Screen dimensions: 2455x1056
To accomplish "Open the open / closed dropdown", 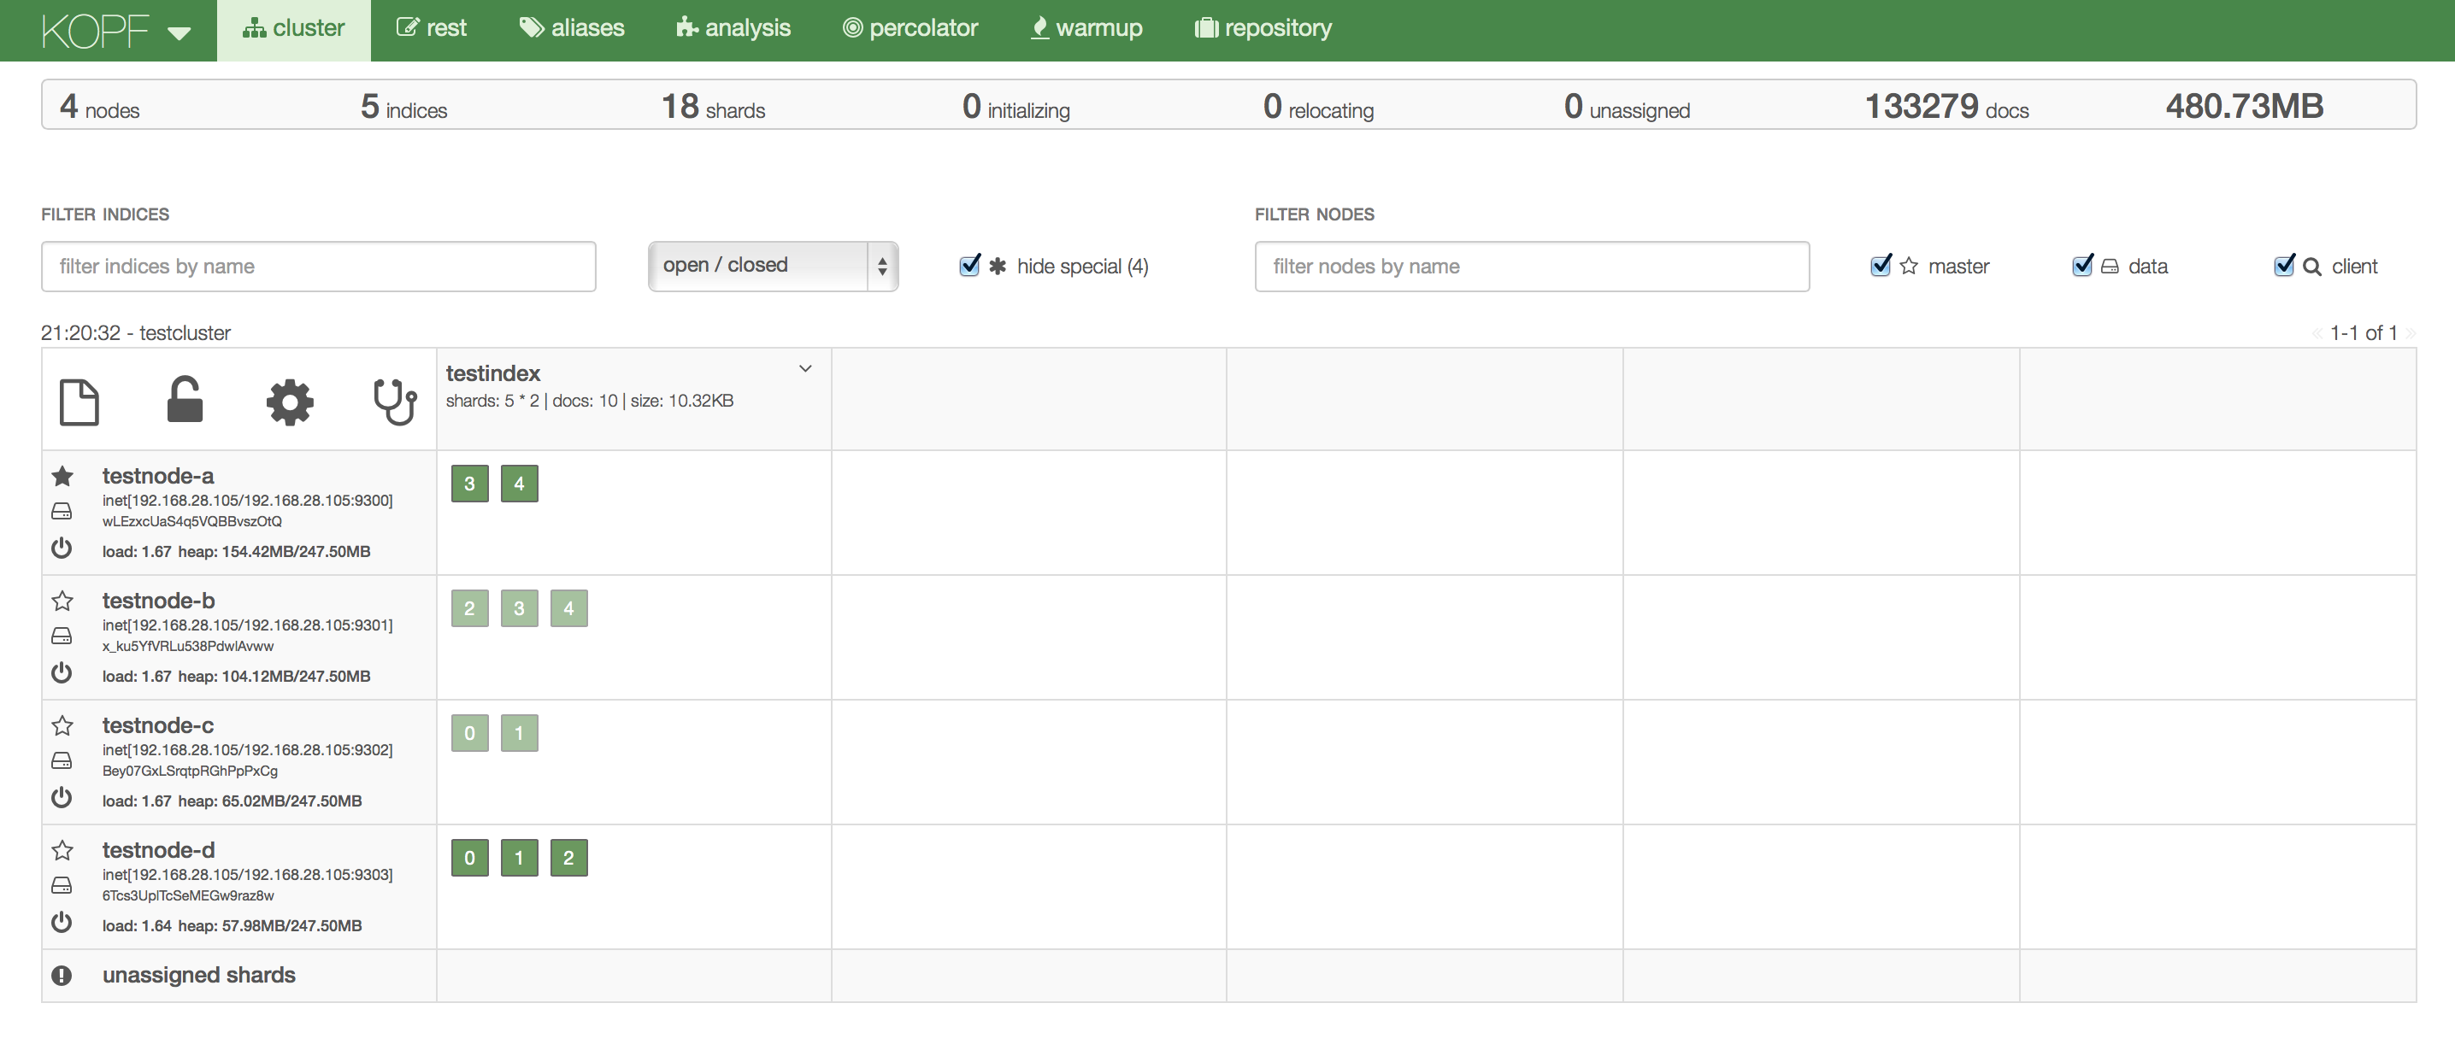I will tap(773, 266).
